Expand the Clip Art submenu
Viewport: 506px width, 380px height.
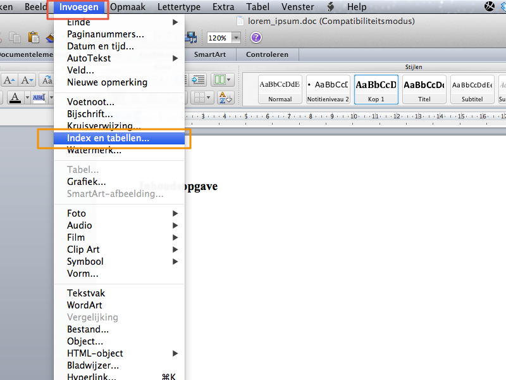click(x=175, y=250)
